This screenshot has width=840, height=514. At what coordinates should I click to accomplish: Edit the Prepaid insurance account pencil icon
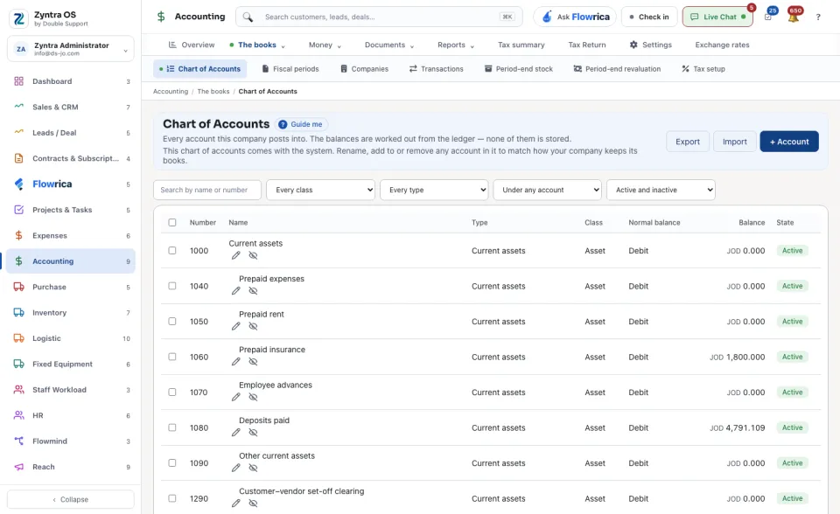pyautogui.click(x=235, y=361)
